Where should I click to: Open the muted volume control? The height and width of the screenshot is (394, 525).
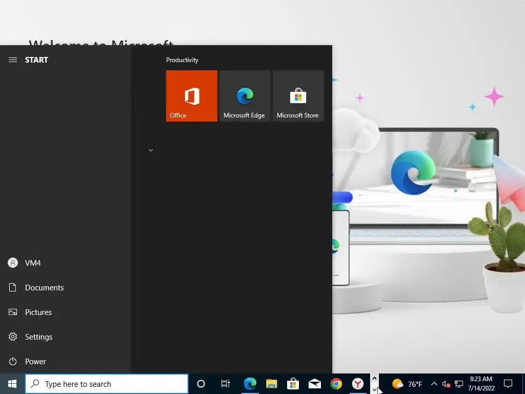(x=446, y=384)
